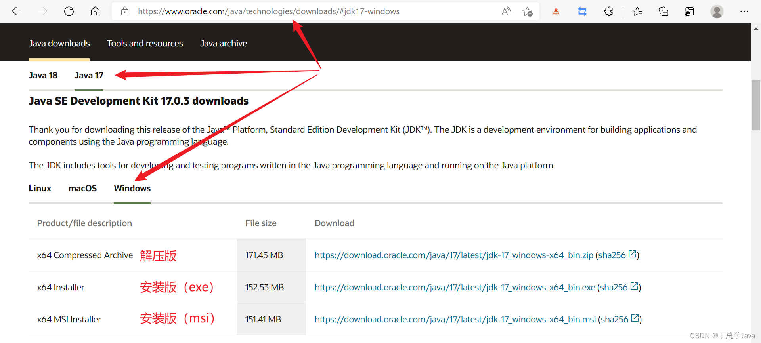Click the File size column header

261,223
